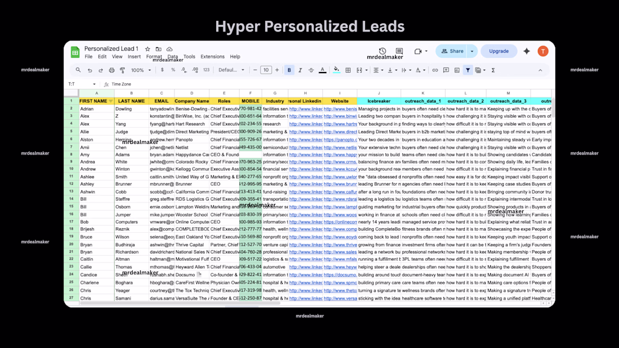Image resolution: width=619 pixels, height=348 pixels.
Task: Open the functions sigma menu
Action: 493,70
